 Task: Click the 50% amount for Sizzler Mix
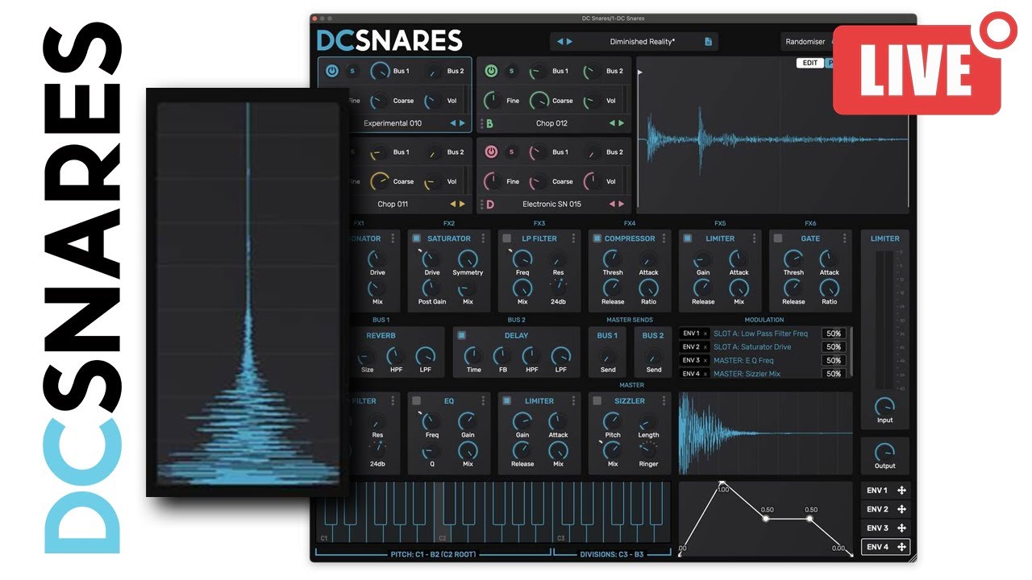point(834,374)
